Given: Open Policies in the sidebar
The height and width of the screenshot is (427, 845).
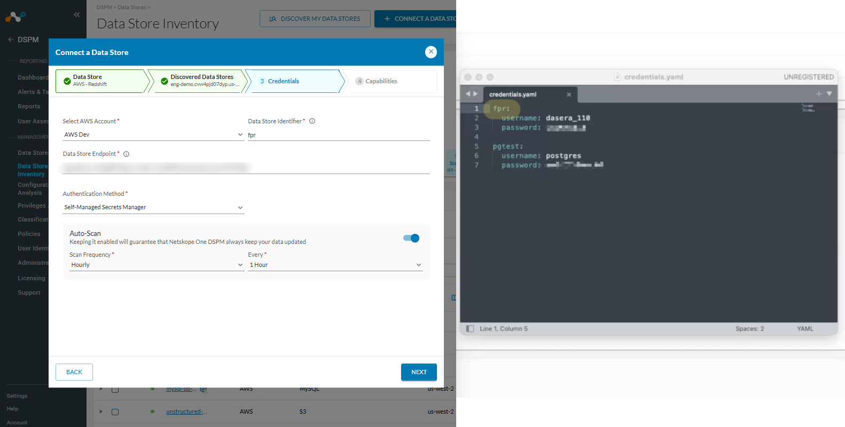Looking at the screenshot, I should point(29,234).
